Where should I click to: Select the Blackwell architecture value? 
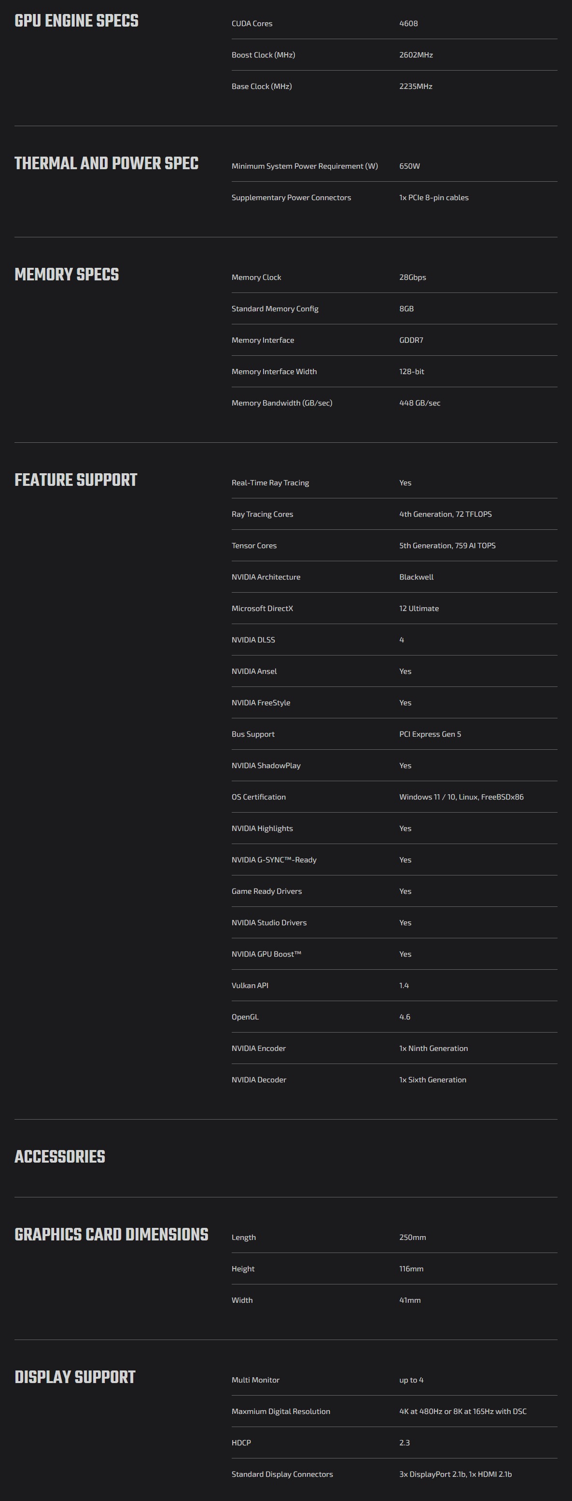[416, 577]
